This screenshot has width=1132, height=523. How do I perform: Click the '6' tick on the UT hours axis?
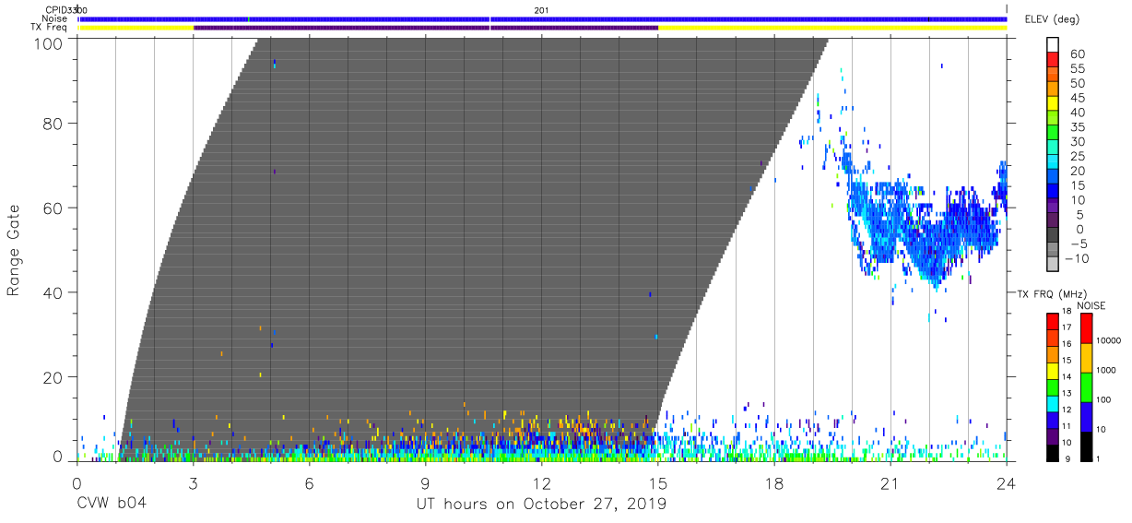pyautogui.click(x=309, y=484)
